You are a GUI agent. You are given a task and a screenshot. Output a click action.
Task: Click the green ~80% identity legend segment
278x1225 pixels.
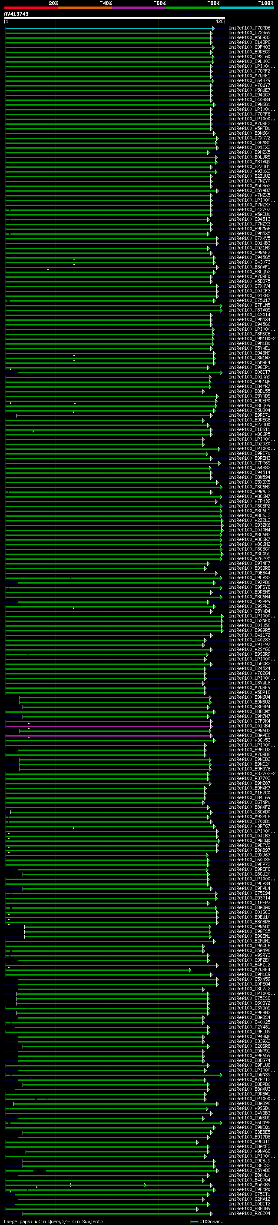click(193, 8)
